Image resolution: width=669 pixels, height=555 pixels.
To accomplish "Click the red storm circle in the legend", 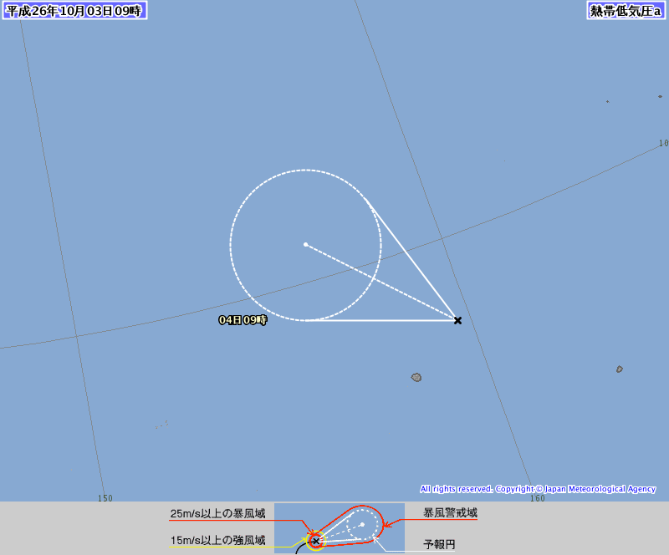I will tap(315, 542).
